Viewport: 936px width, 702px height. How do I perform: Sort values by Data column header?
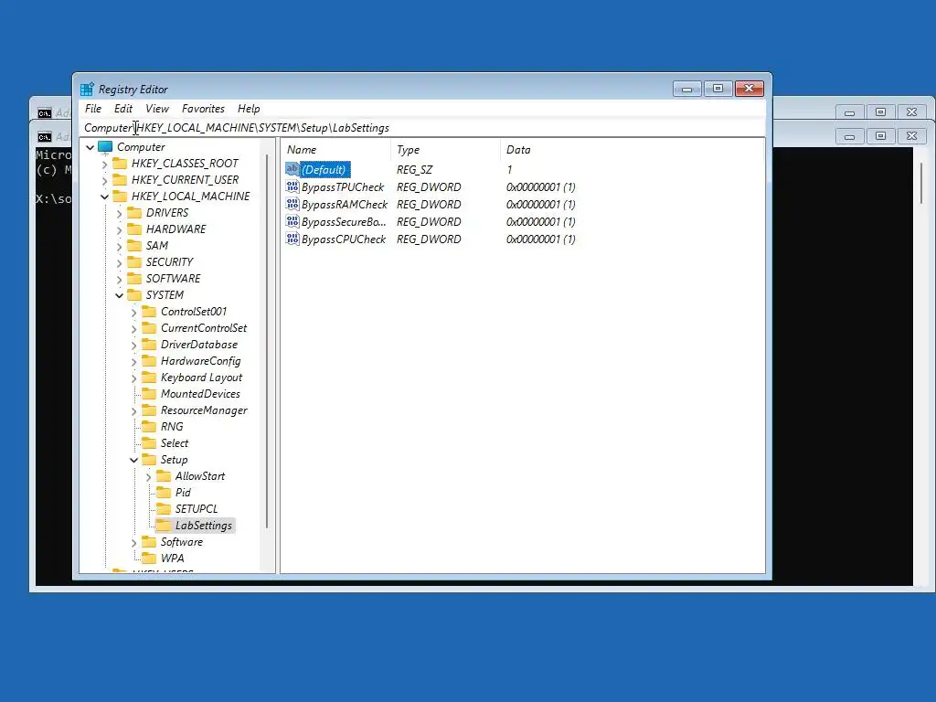(633, 150)
